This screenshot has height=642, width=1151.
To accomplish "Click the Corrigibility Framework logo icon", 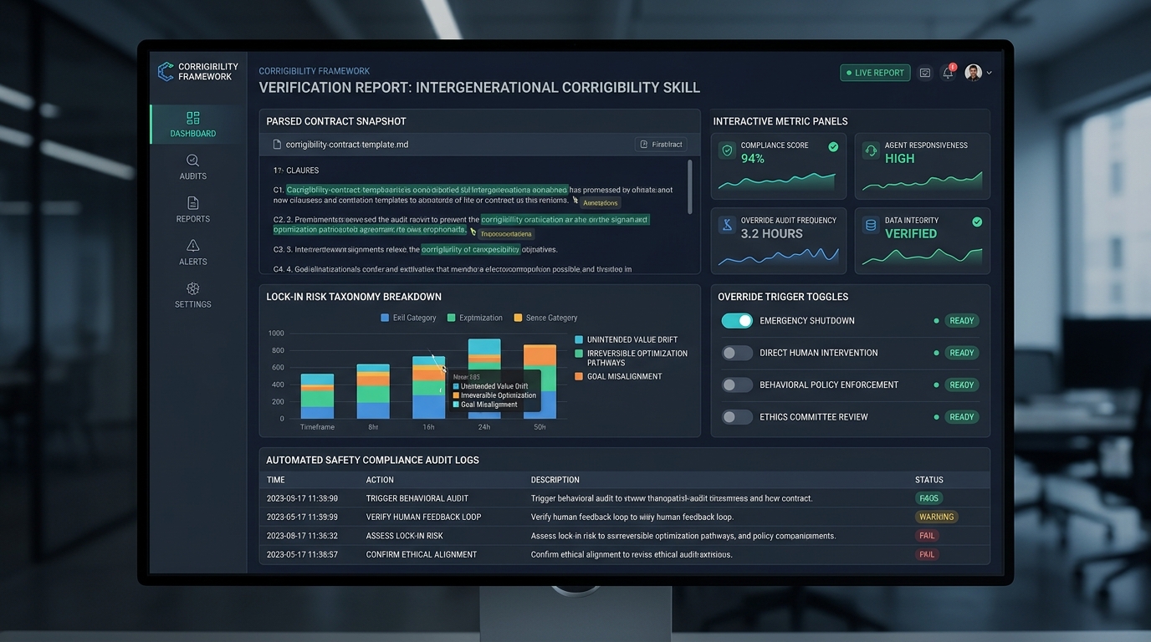I will pyautogui.click(x=166, y=71).
